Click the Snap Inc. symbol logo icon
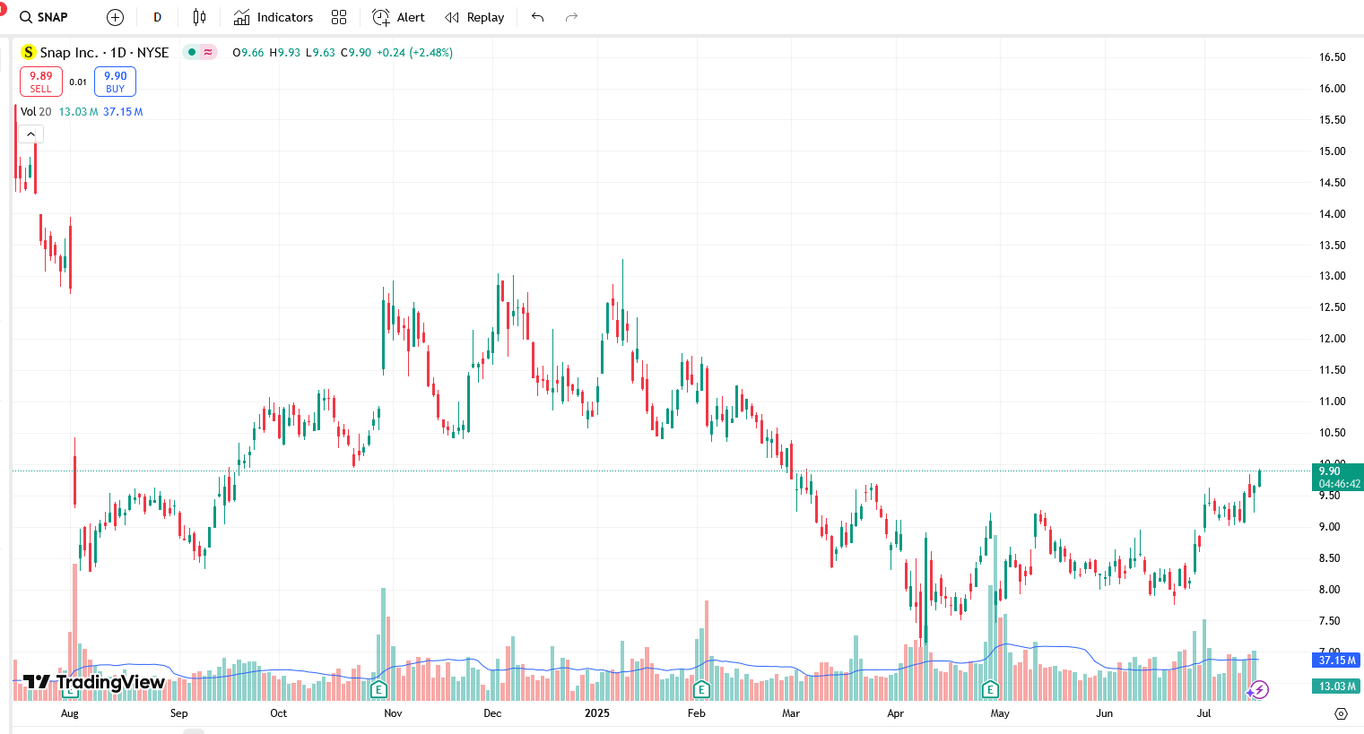 (29, 53)
